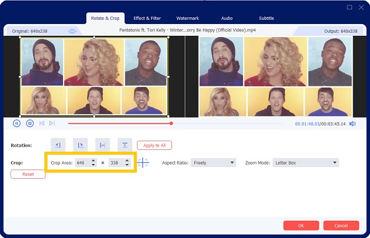Click the right-middle crop handle

click(168, 76)
